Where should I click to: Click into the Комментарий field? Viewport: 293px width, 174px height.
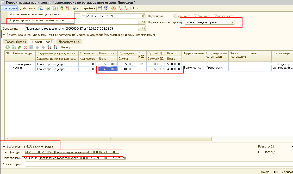pos(159,164)
